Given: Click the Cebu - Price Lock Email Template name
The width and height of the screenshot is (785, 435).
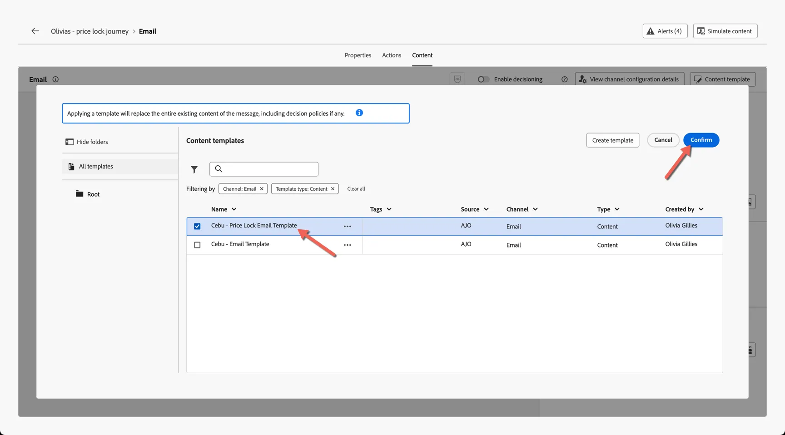Looking at the screenshot, I should [254, 226].
